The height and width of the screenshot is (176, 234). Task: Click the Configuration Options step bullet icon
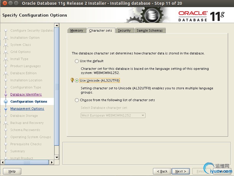(x=6, y=101)
